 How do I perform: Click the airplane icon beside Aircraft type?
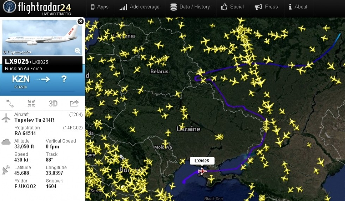[x=6, y=118]
